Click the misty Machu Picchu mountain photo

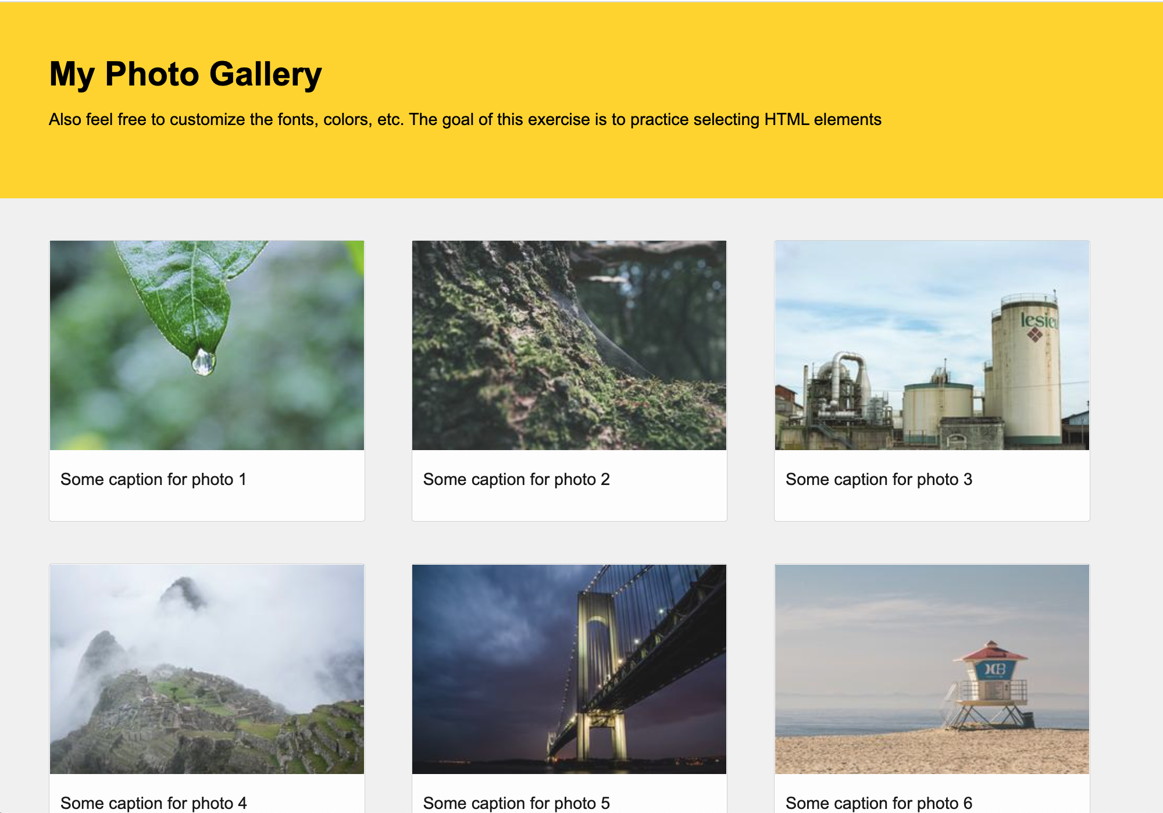point(206,669)
